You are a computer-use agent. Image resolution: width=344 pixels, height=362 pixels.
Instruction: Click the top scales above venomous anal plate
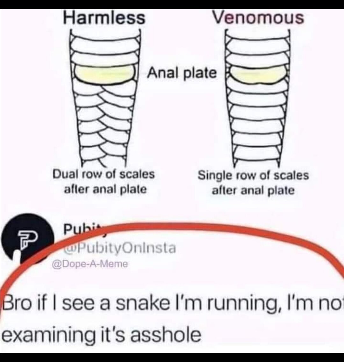[x=257, y=48]
